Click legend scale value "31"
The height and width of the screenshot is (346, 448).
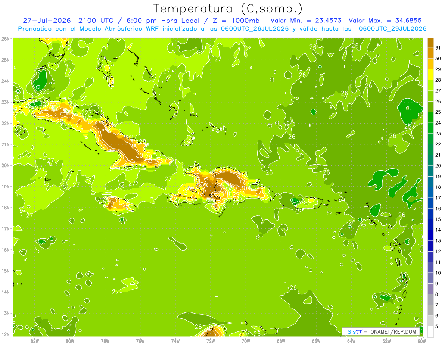click(438, 48)
